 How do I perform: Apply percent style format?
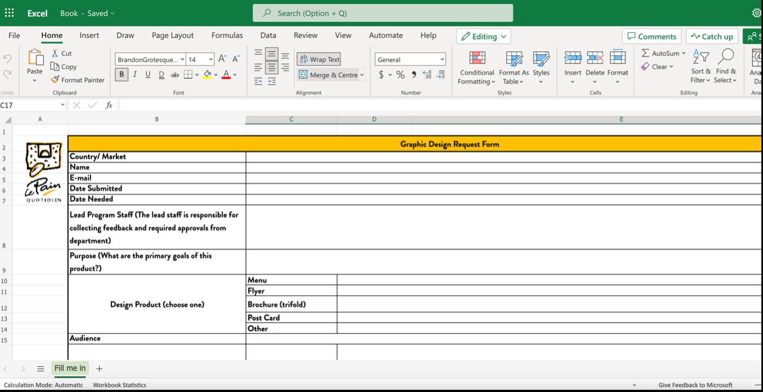[x=400, y=75]
